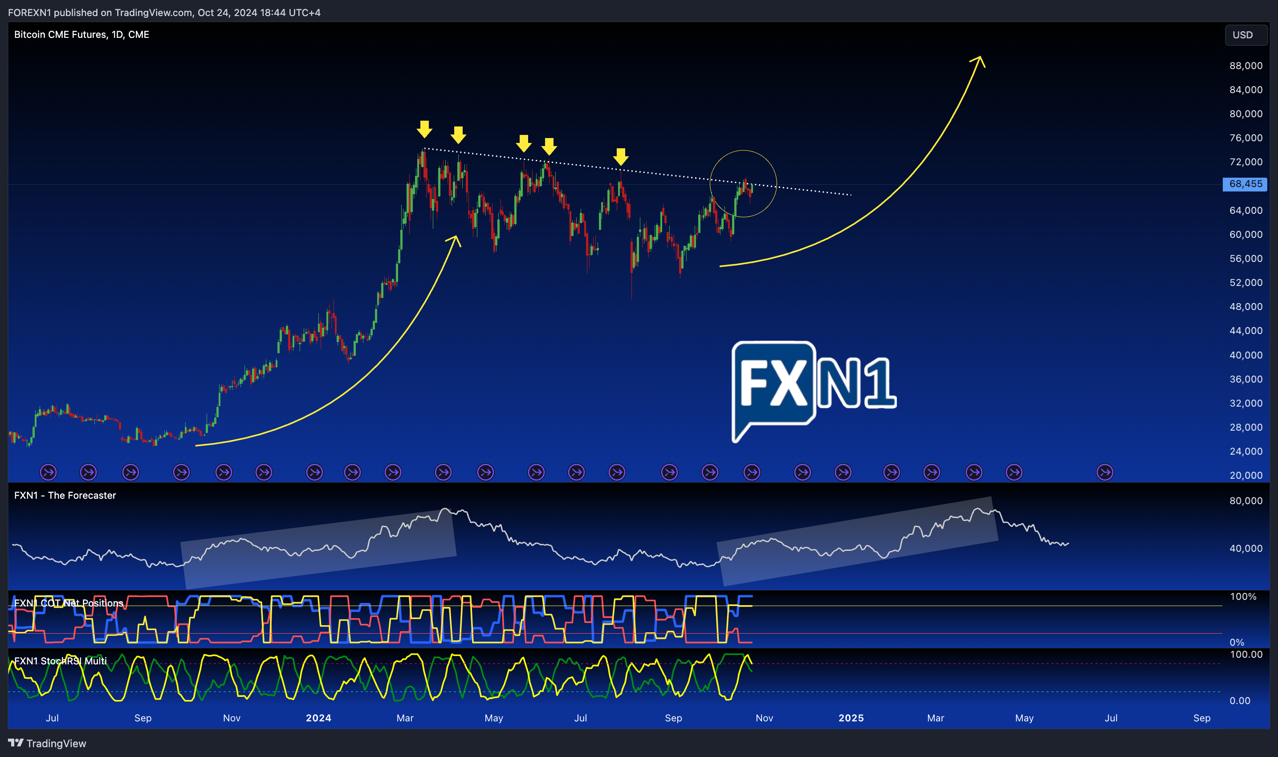Click the 88,000 price axis label
Viewport: 1278px width, 757px height.
(x=1246, y=66)
